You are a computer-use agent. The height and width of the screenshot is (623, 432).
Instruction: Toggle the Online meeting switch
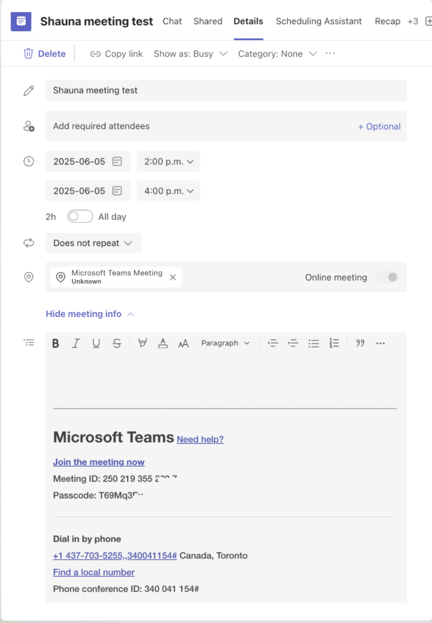[x=388, y=277]
